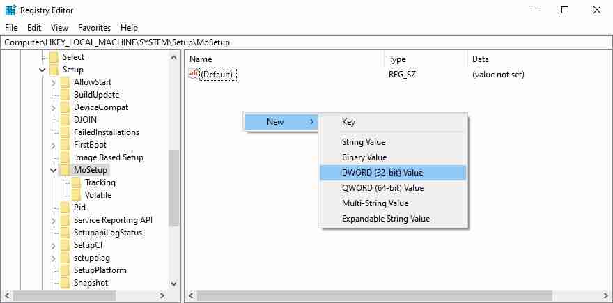Collapse the MoSetup key
Viewport: 613px width, 303px height.
point(54,170)
